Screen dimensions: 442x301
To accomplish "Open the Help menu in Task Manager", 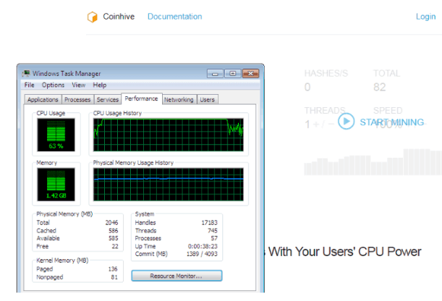I will (x=100, y=85).
